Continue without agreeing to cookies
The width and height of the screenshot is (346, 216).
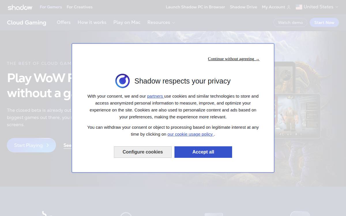pyautogui.click(x=234, y=59)
